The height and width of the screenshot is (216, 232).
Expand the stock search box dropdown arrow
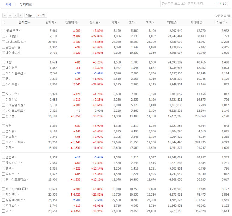tap(215, 4)
